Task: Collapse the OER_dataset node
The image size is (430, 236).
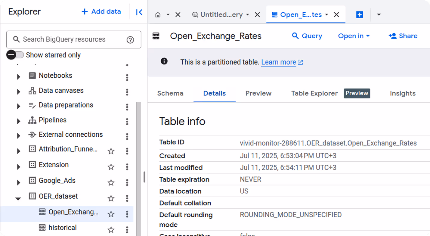Action: point(18,198)
